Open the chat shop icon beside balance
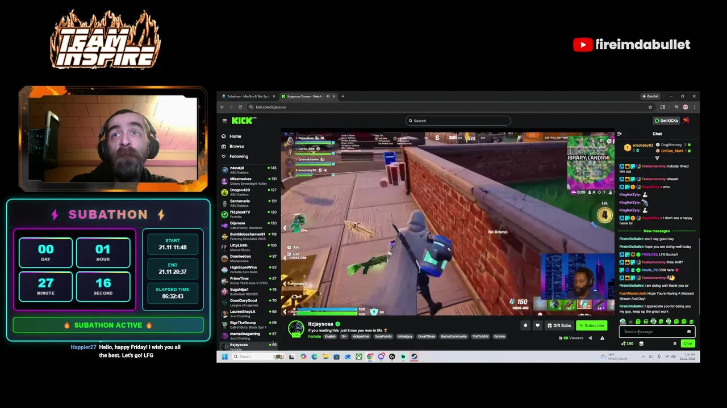This screenshot has width=727, height=408. [641, 343]
